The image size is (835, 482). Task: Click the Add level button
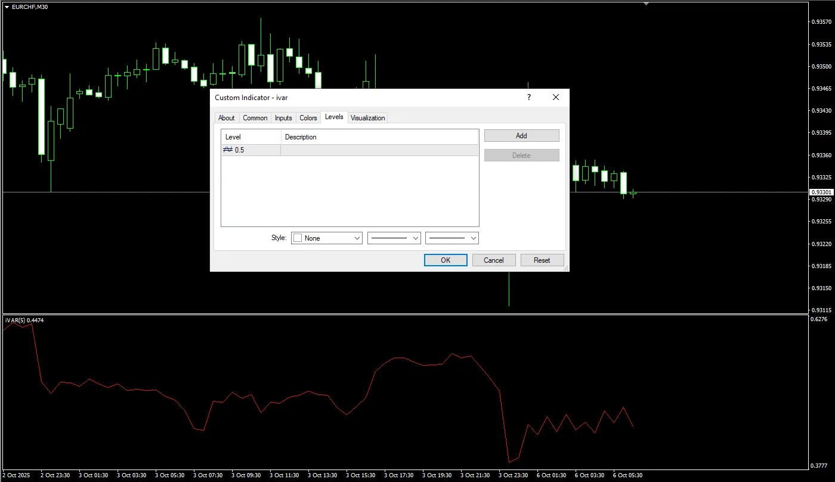pyautogui.click(x=521, y=136)
